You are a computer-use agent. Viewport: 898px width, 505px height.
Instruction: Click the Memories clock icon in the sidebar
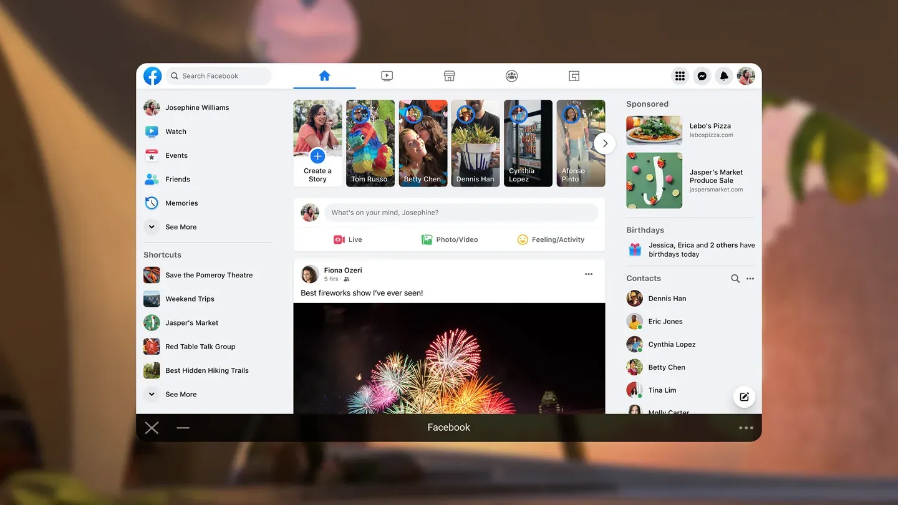pyautogui.click(x=151, y=203)
